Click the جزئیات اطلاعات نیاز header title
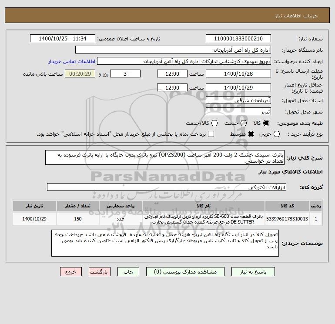This screenshot has width=335, height=324. point(296,16)
